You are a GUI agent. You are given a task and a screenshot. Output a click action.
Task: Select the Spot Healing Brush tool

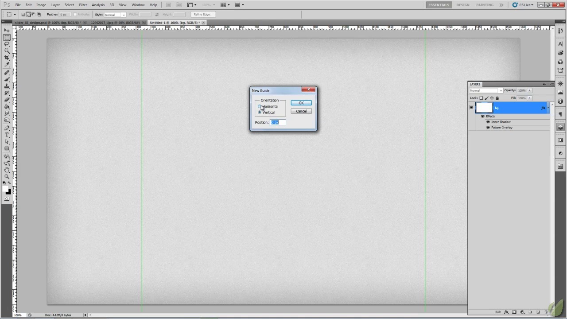coord(7,72)
